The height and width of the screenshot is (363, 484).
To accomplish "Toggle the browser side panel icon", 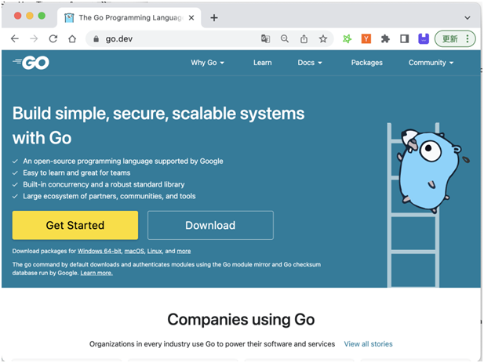I will 404,39.
